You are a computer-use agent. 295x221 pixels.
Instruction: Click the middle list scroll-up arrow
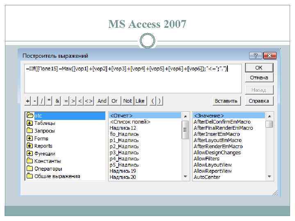(185, 116)
